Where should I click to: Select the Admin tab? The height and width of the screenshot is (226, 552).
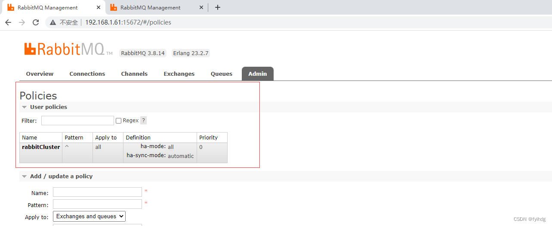click(x=258, y=74)
